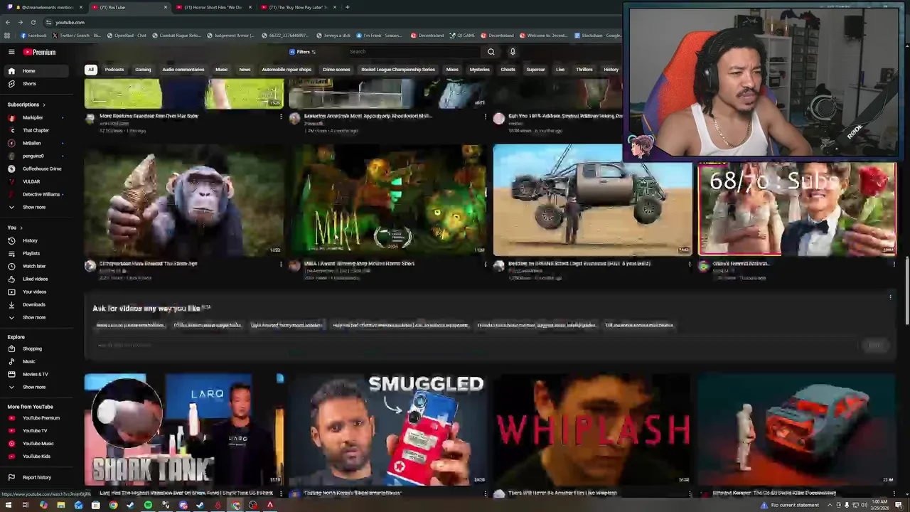910x512 pixels.
Task: Select the Rocket League Championship Series chip
Action: click(x=398, y=70)
